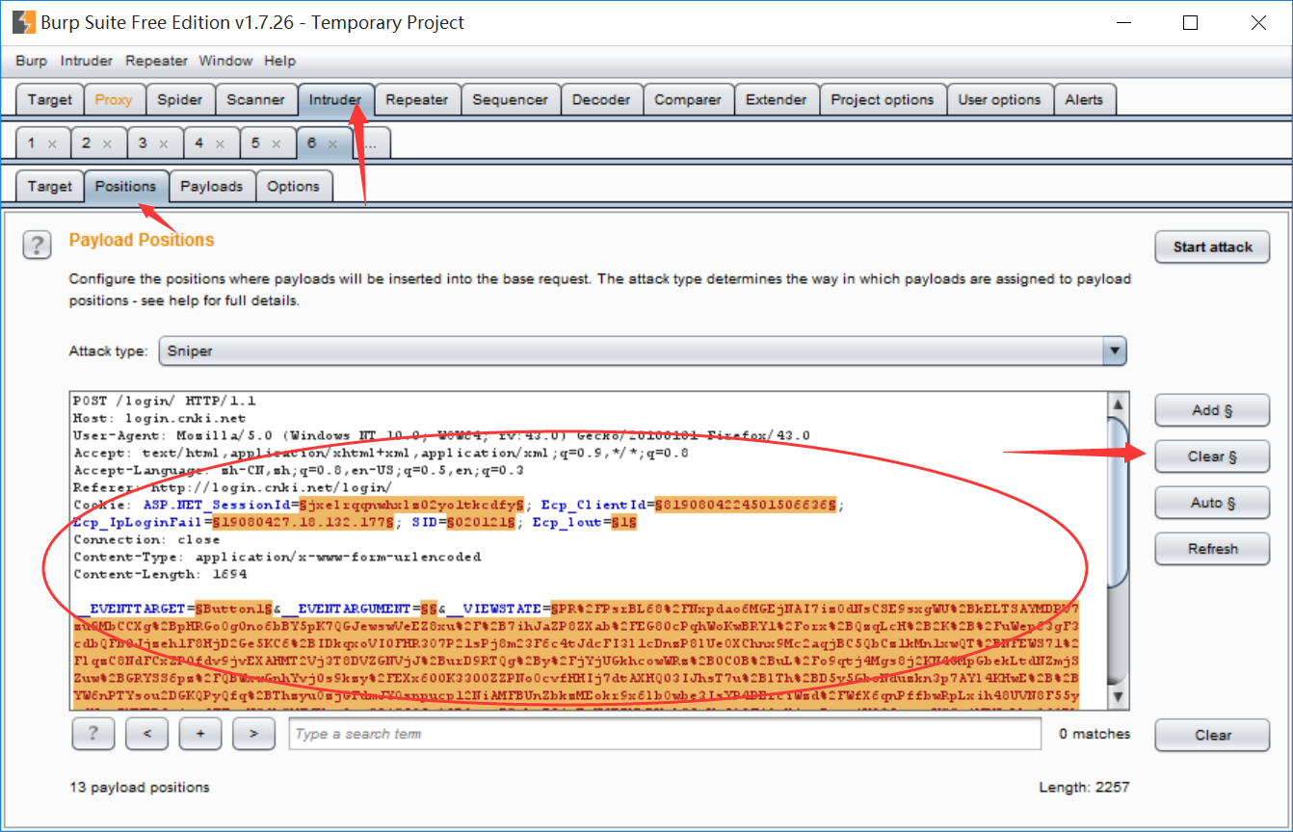The width and height of the screenshot is (1293, 832).
Task: Click the __EVENTTARGET parameter name in the request body
Action: point(133,609)
